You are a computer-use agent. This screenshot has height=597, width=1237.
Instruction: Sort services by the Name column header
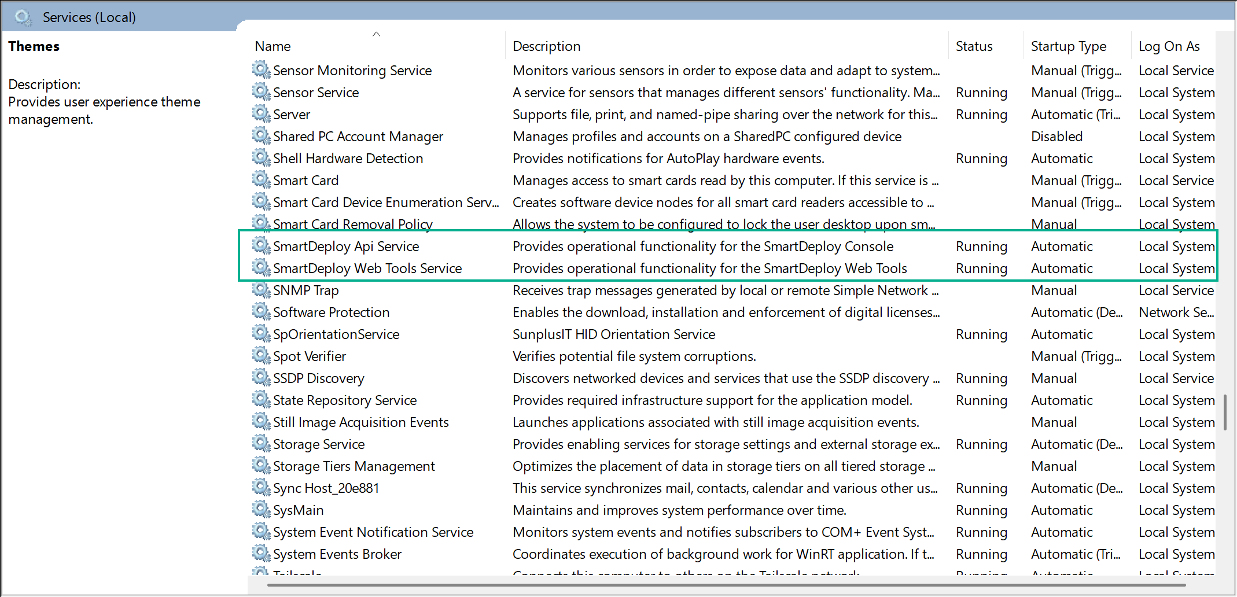coord(376,45)
